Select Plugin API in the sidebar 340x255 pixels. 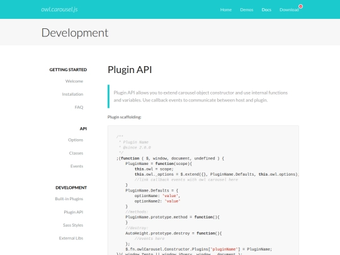73,212
